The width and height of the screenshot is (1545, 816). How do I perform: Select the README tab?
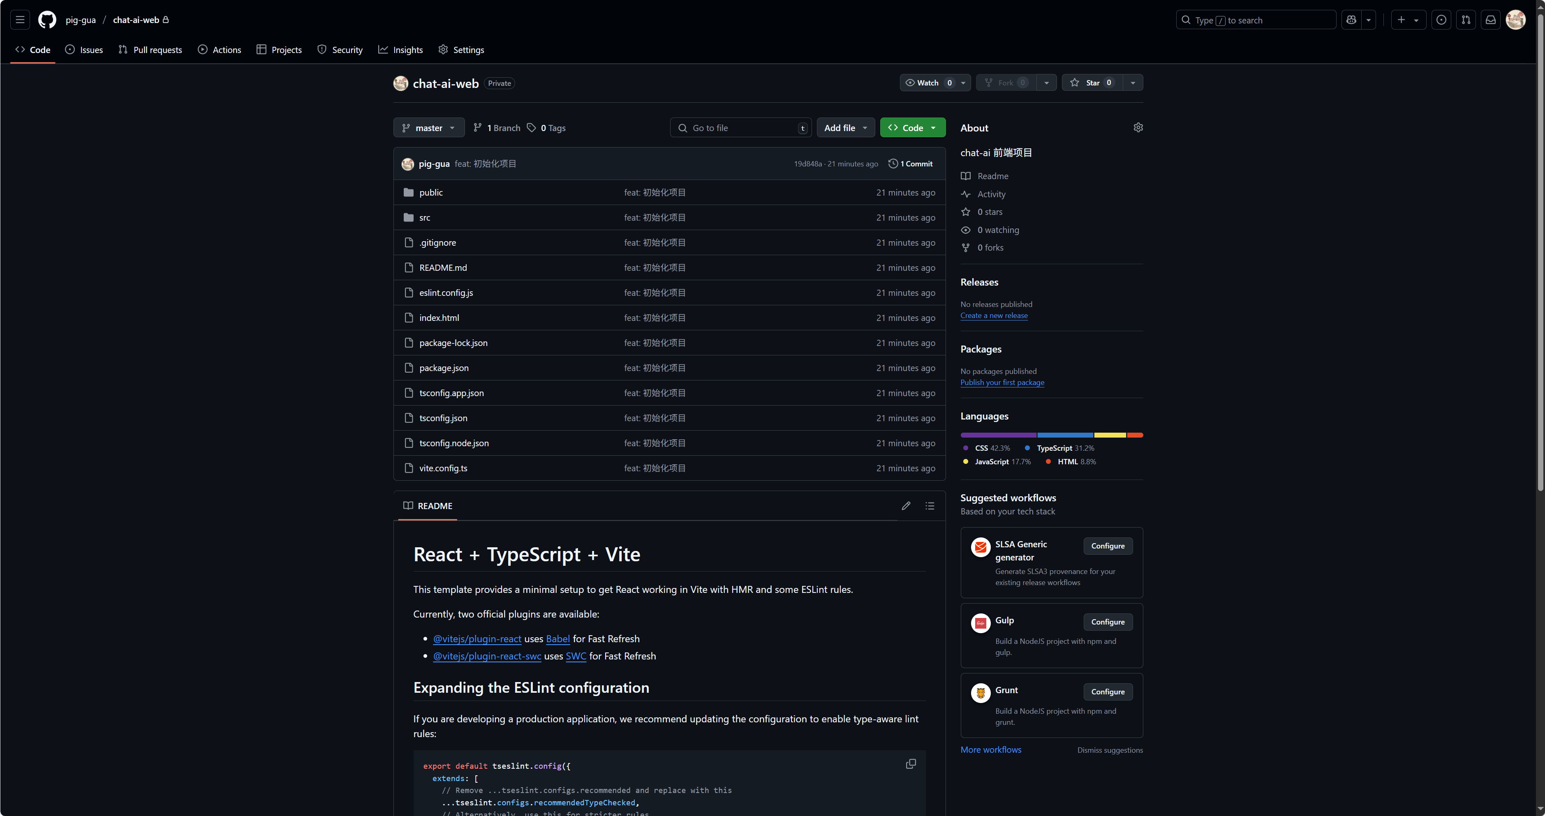428,506
